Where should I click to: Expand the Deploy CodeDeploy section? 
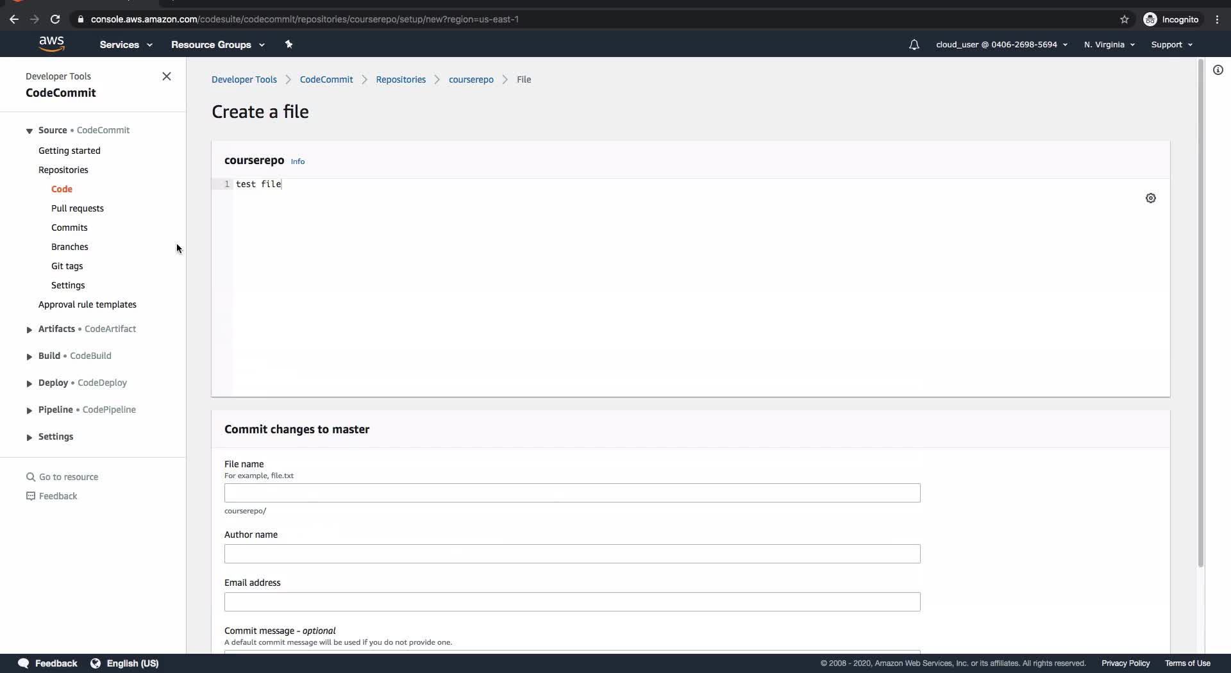pyautogui.click(x=29, y=383)
